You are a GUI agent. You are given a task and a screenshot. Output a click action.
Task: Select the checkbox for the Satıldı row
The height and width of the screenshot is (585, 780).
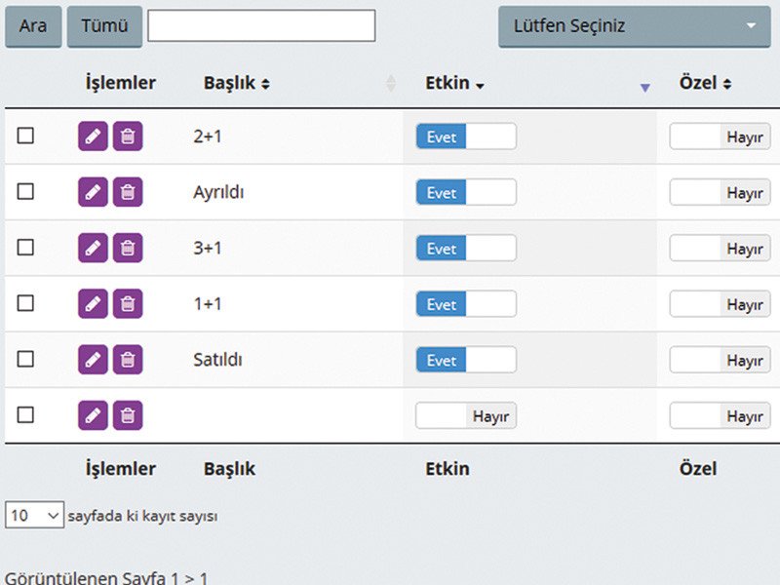25,359
